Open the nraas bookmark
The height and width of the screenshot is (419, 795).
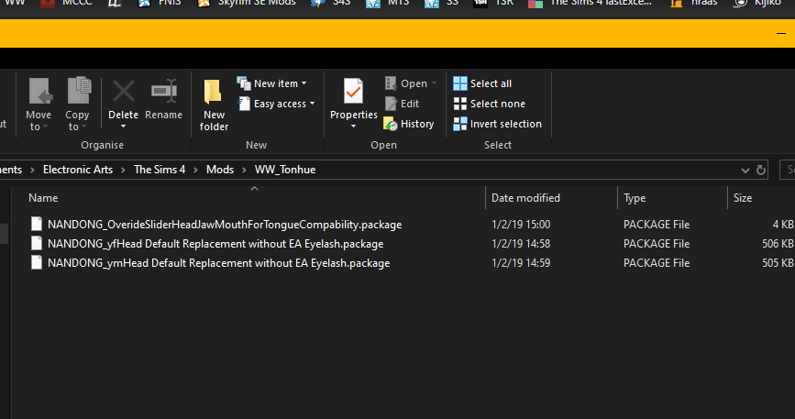coord(694,3)
